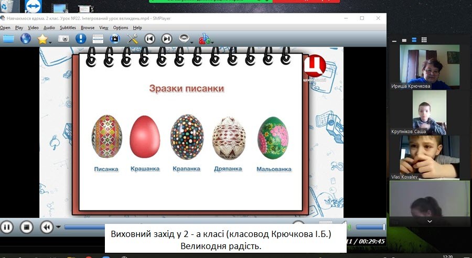Open preferences with the wrench and screwdriver icon
472x258 pixels.
(132, 38)
